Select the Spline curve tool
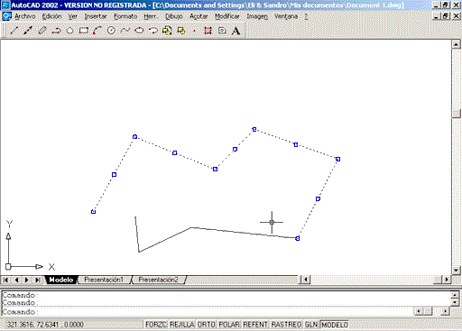462x331 pixels. click(x=125, y=31)
